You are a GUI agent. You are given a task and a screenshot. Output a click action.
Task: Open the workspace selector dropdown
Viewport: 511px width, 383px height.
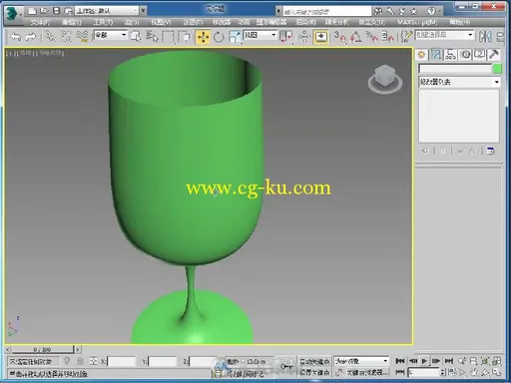[x=107, y=11]
